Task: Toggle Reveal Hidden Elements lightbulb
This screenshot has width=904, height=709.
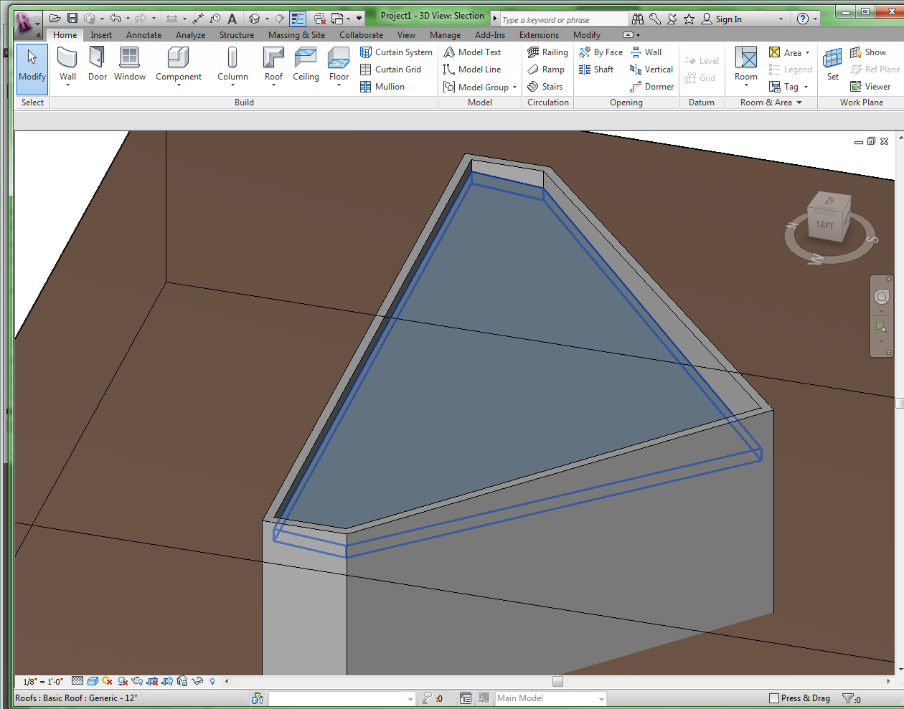Action: pyautogui.click(x=212, y=681)
